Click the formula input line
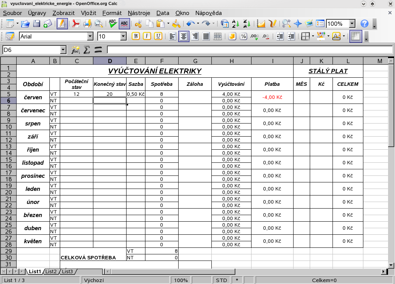 click(x=250, y=50)
